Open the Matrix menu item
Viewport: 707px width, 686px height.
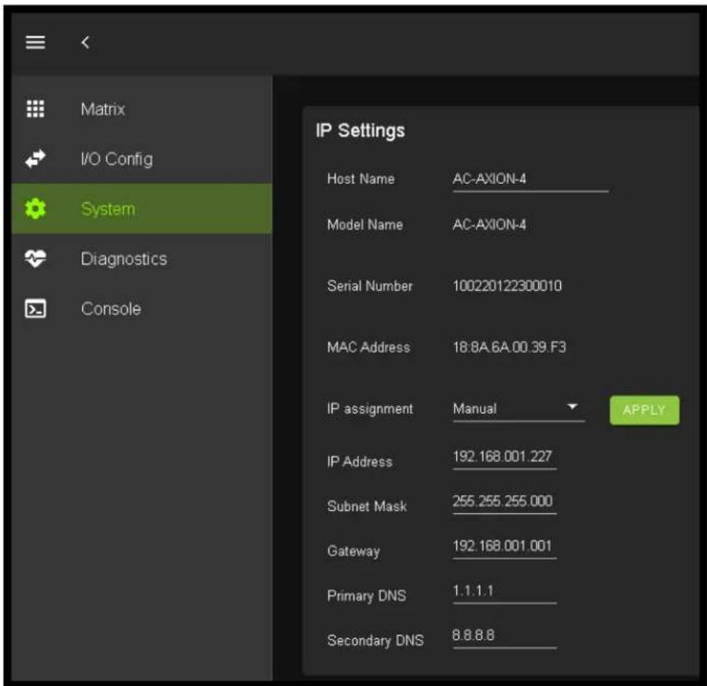tap(142, 109)
